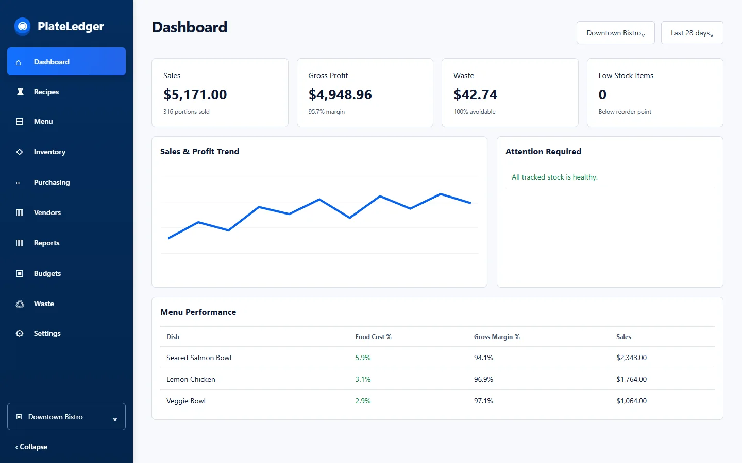Click the Menu list icon
Image resolution: width=742 pixels, height=463 pixels.
point(20,122)
